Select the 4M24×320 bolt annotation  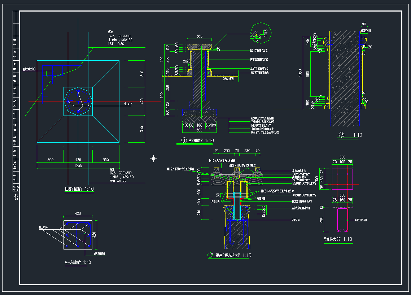(276, 191)
